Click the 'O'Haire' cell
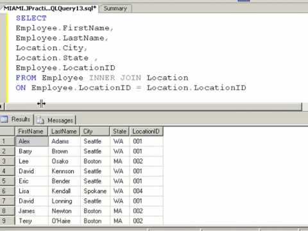The height and width of the screenshot is (231, 308). coord(64,221)
